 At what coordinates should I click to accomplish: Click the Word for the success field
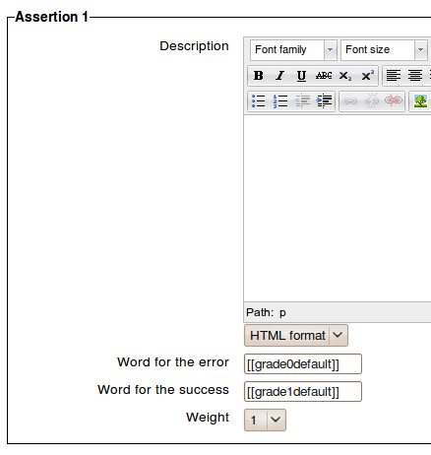pyautogui.click(x=303, y=392)
